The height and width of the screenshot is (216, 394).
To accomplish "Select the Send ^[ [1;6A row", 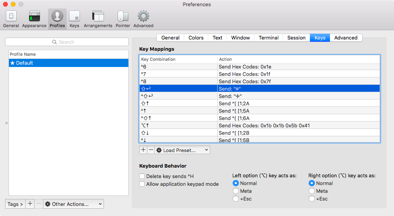I will [x=259, y=118].
